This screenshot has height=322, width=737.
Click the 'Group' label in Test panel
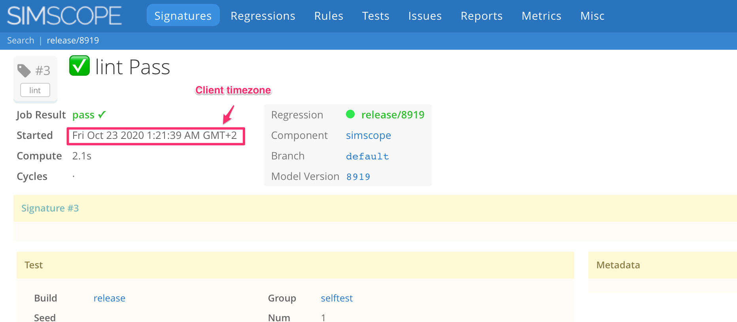pyautogui.click(x=282, y=298)
